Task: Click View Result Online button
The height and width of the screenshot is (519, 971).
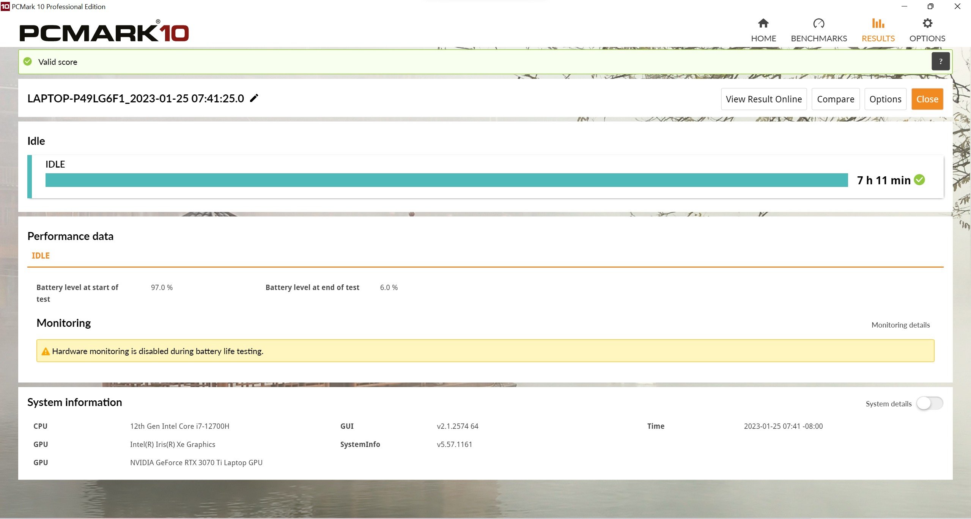Action: point(763,99)
